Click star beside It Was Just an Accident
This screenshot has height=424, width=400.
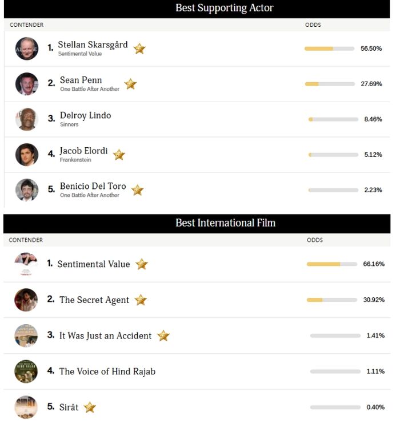[163, 336]
